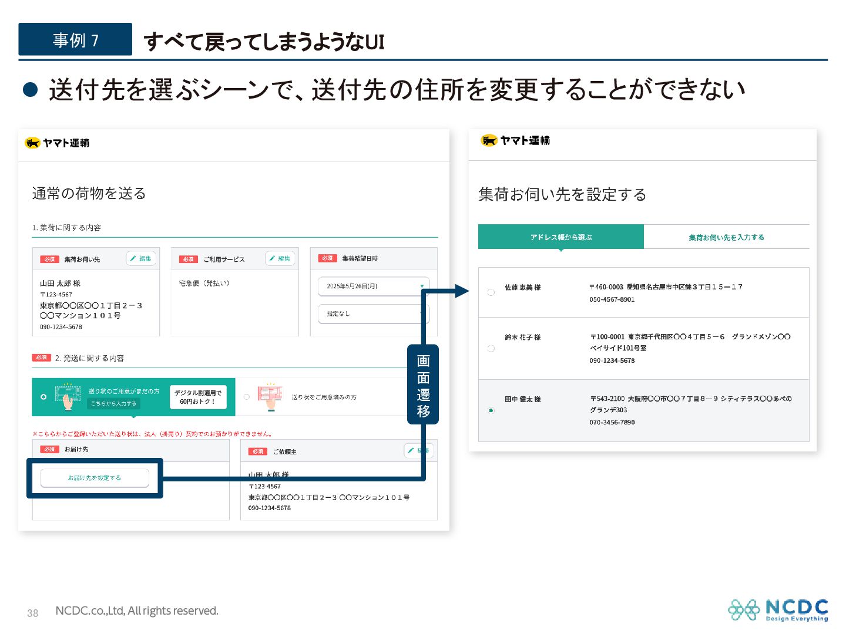Click the こちらから入力する label in green option
Viewport: 846px width, 634px height.
[114, 403]
